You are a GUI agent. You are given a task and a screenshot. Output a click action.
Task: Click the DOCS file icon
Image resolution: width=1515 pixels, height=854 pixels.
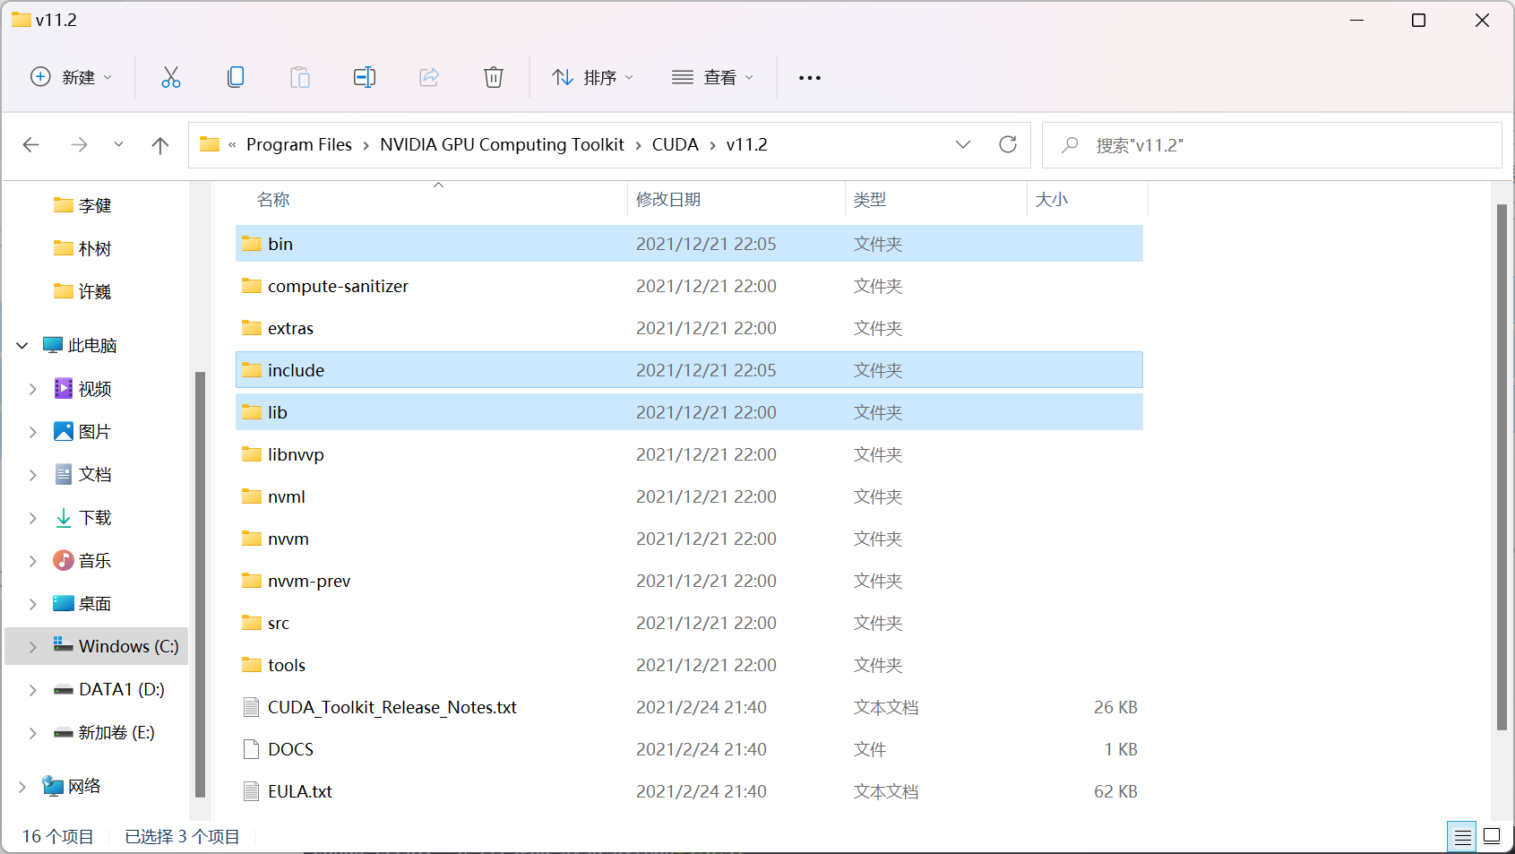pos(252,749)
